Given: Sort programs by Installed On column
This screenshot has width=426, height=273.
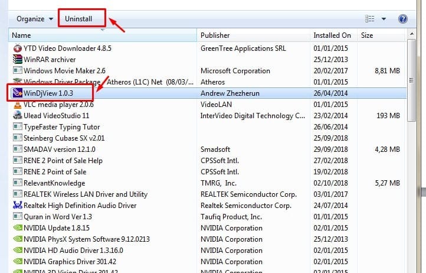Looking at the screenshot, I should [x=333, y=35].
